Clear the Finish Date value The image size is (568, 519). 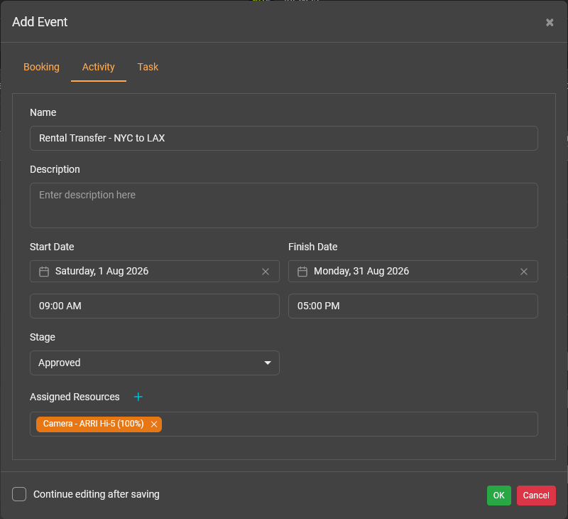(524, 272)
